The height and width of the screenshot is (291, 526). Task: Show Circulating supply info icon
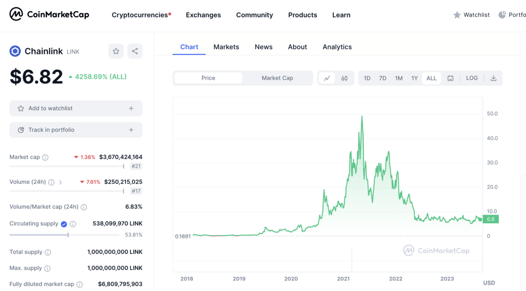pos(73,224)
